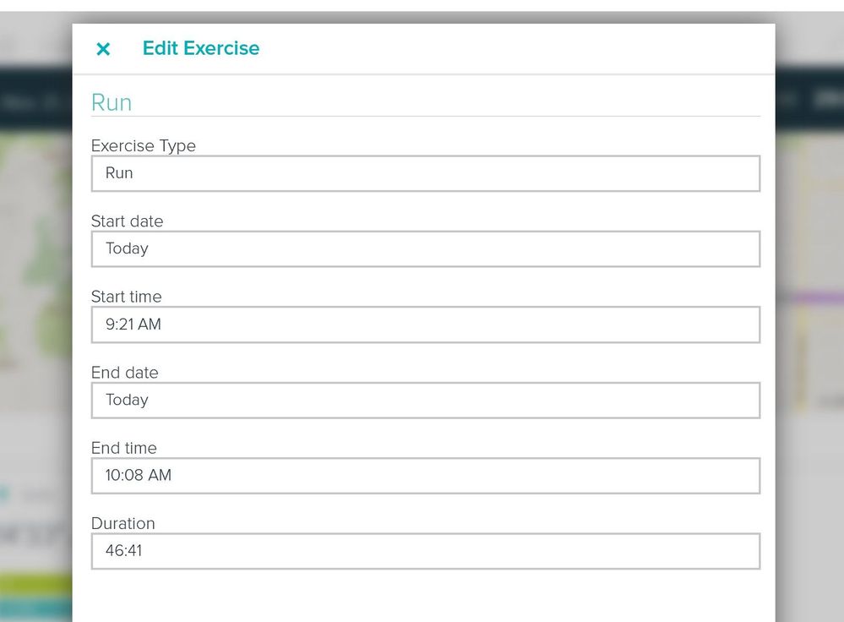The height and width of the screenshot is (622, 844).
Task: Click the empty area below the Duration field
Action: 425,596
